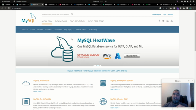Image resolution: width=196 pixels, height=110 pixels.
Task: Open the Products menu
Action: 25,29
